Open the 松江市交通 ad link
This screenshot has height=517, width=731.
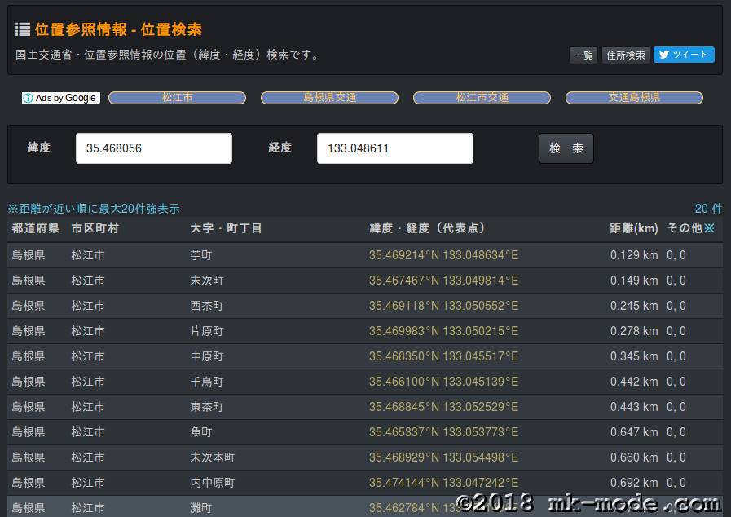coord(482,98)
